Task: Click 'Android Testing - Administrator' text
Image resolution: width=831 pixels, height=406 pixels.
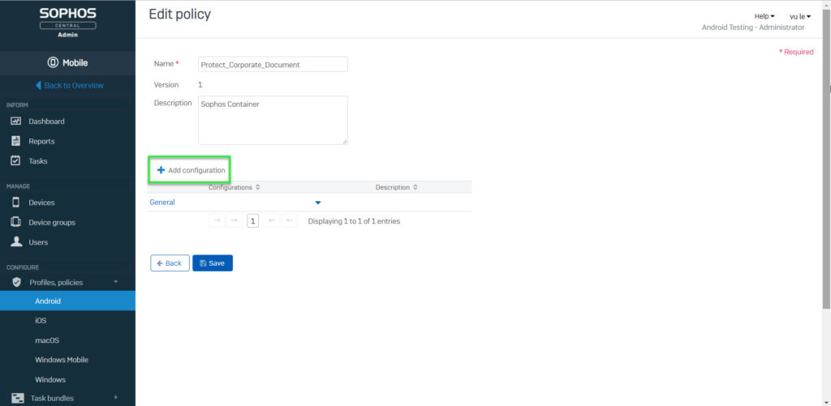Action: [752, 27]
